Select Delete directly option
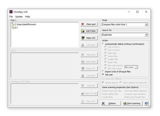Viewport: 160px width, 116px height. point(103,83)
